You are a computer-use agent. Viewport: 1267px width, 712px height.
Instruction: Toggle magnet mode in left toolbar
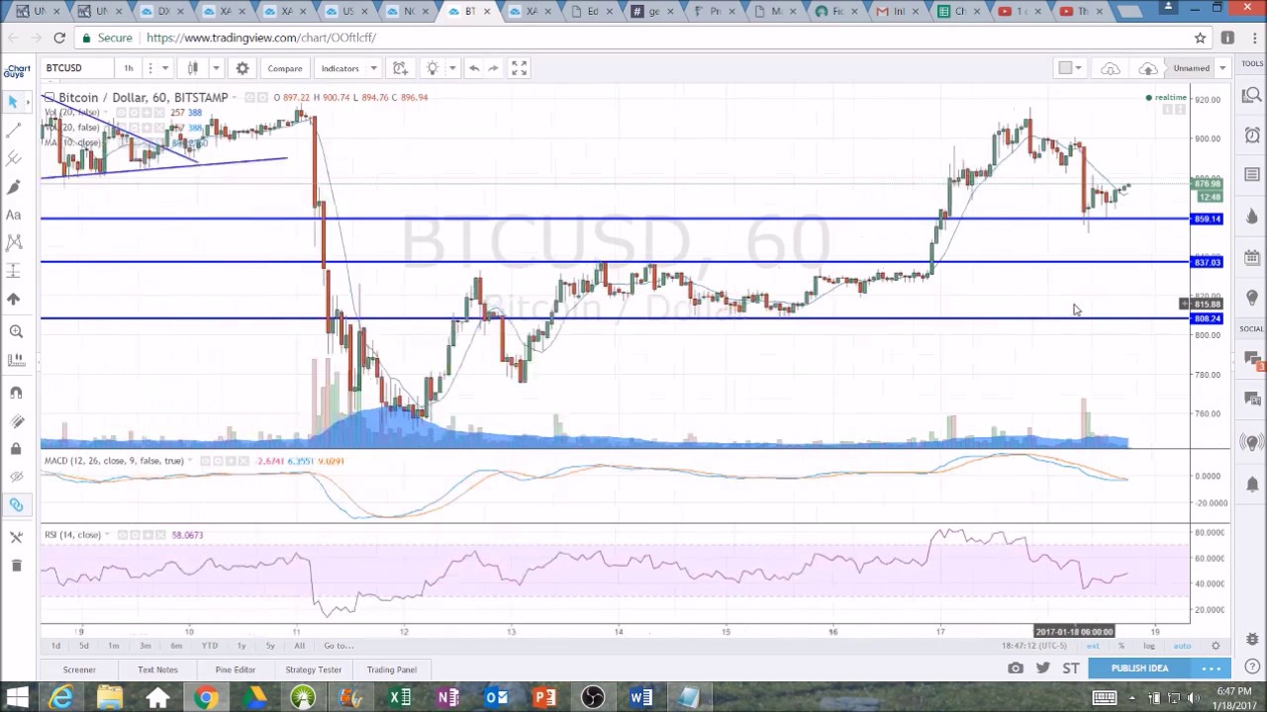(15, 393)
